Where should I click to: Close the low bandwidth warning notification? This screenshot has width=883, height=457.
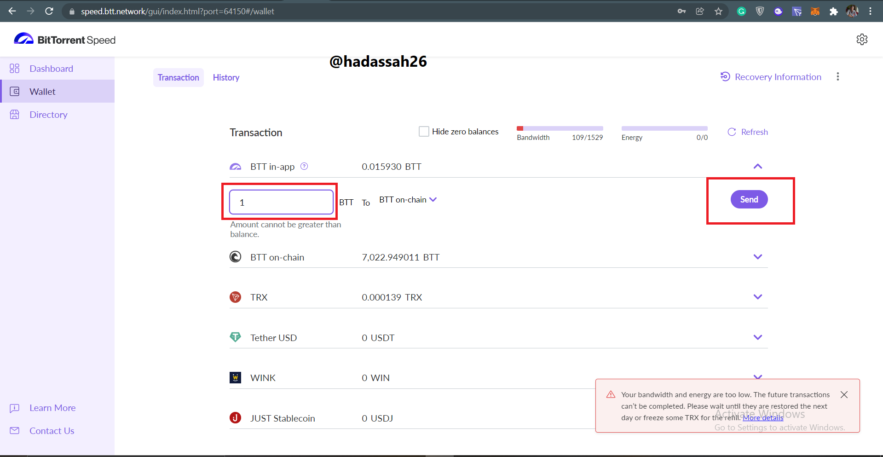click(844, 394)
